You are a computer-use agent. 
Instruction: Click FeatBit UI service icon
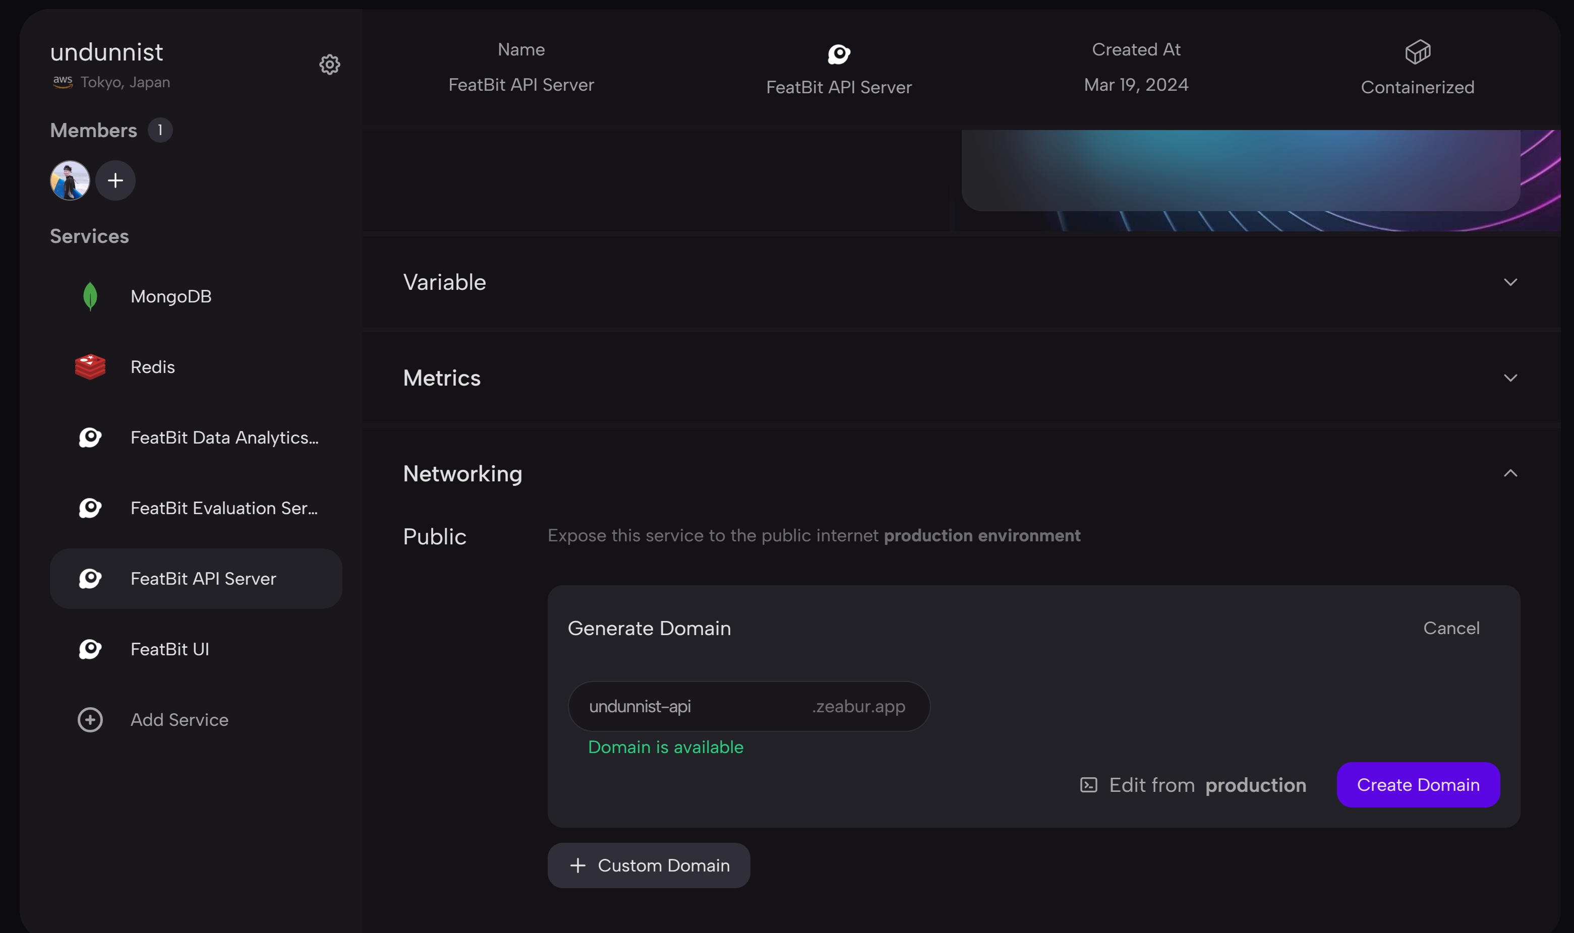(90, 649)
